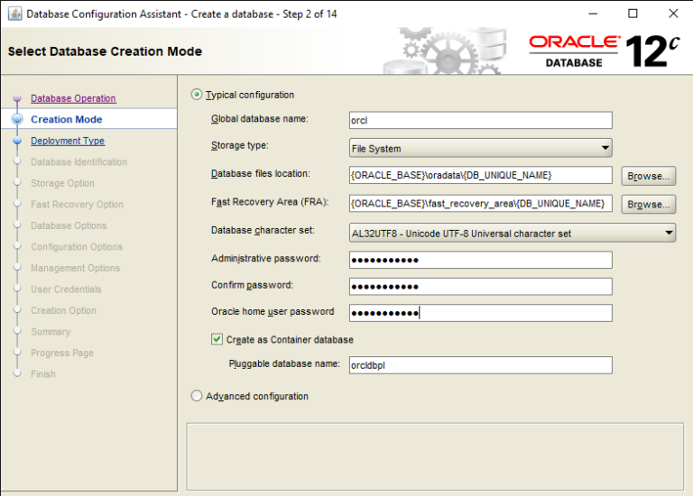
Task: Go to Database Operation step link
Action: 73,98
